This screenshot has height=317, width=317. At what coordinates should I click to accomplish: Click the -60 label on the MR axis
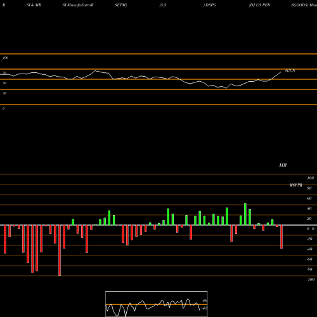tap(309, 259)
